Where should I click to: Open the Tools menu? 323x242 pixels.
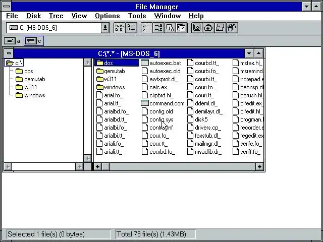(x=137, y=16)
